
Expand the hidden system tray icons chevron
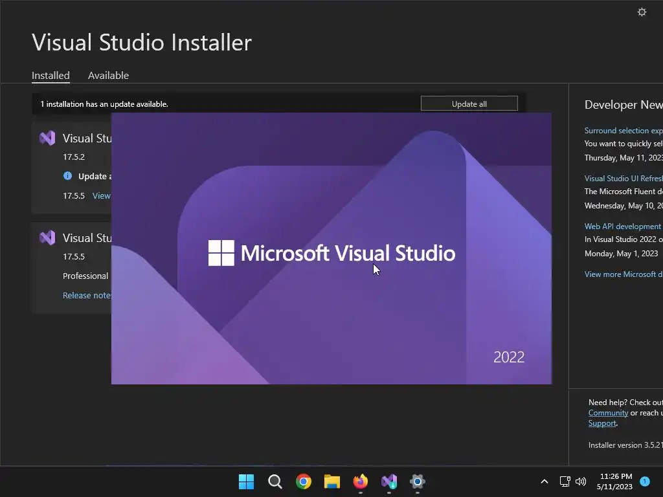tap(544, 481)
